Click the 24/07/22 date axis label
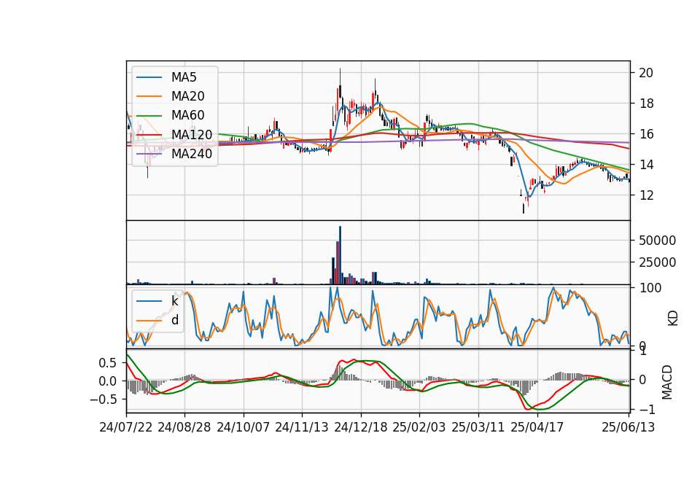 tap(126, 427)
